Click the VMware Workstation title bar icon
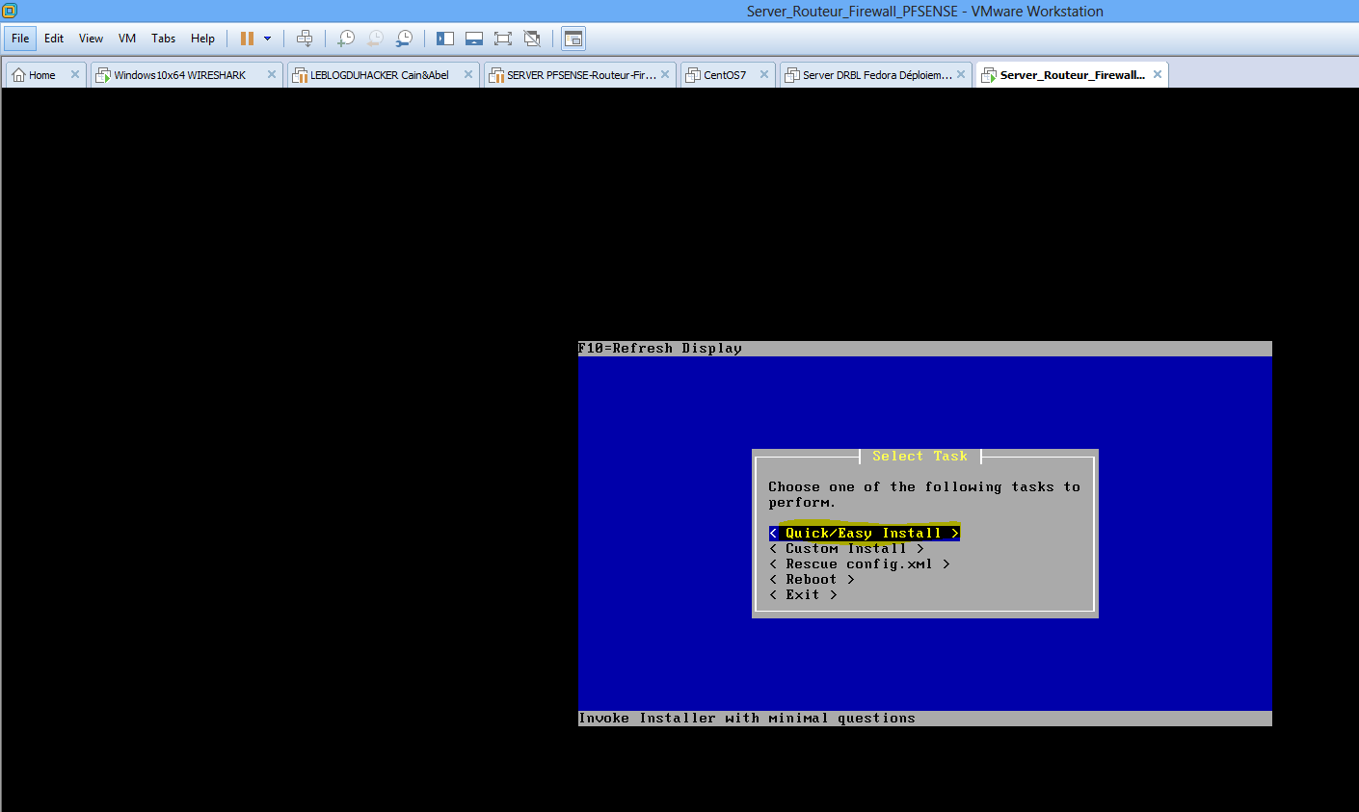 [x=10, y=11]
